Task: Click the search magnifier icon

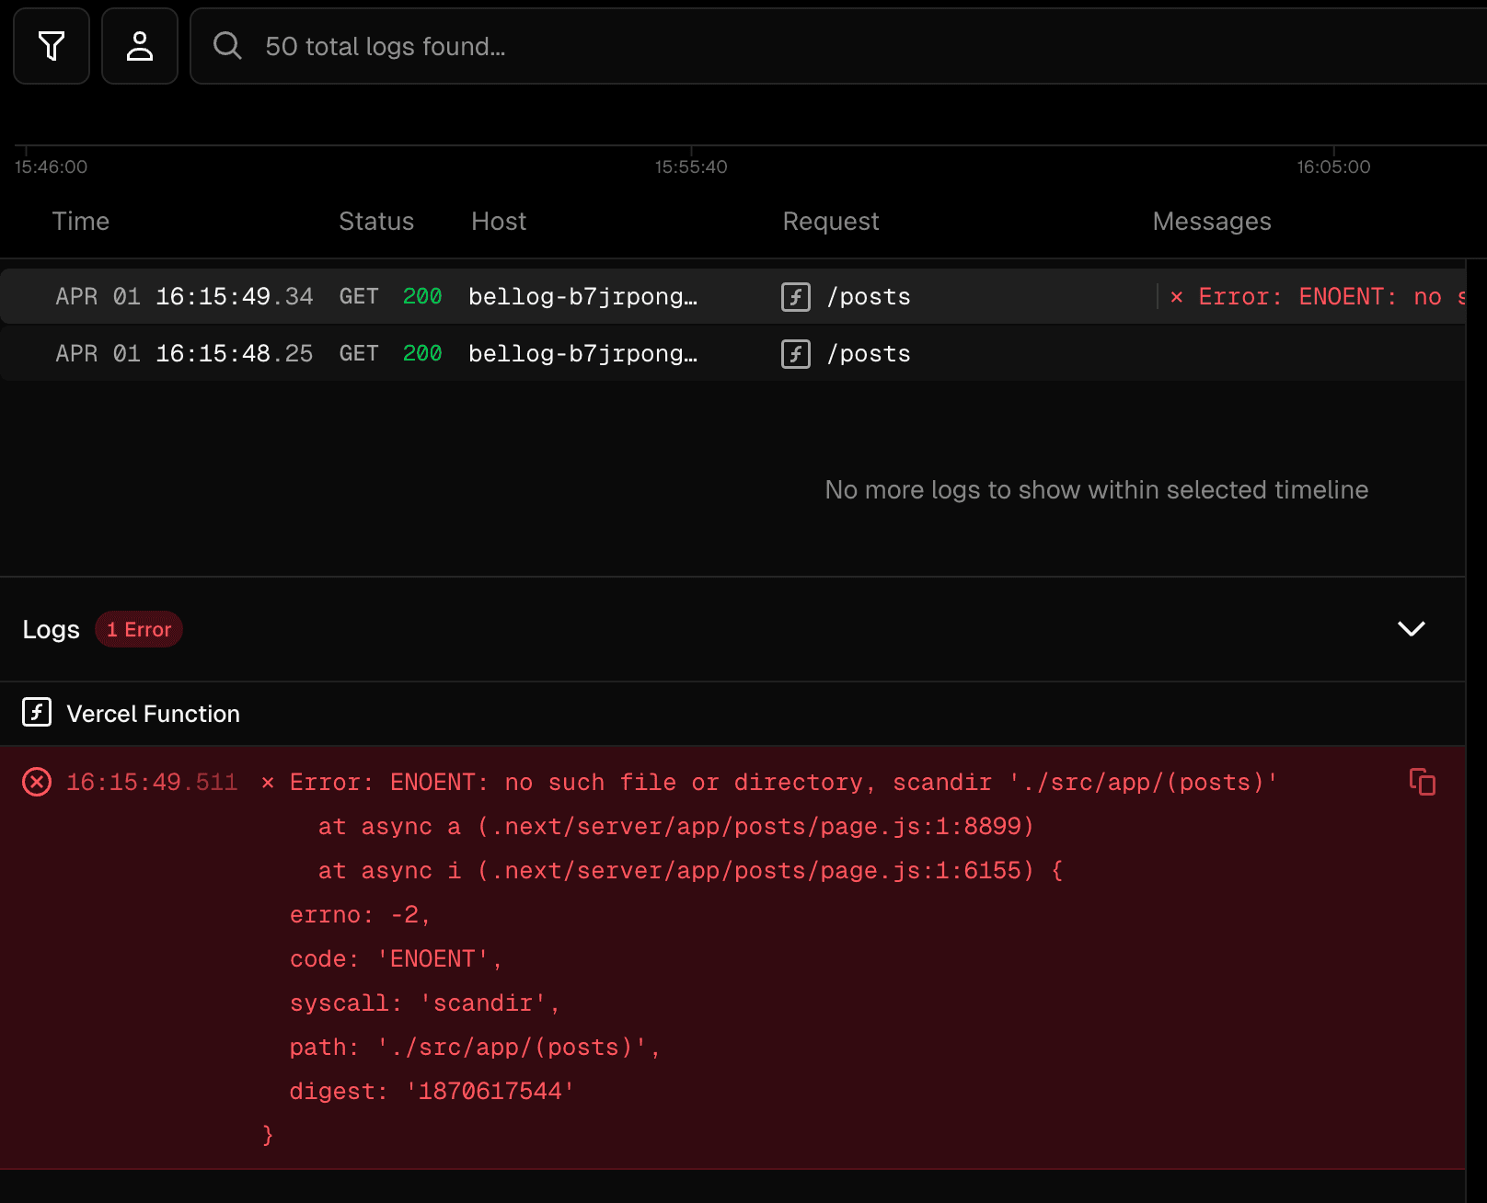Action: [227, 46]
